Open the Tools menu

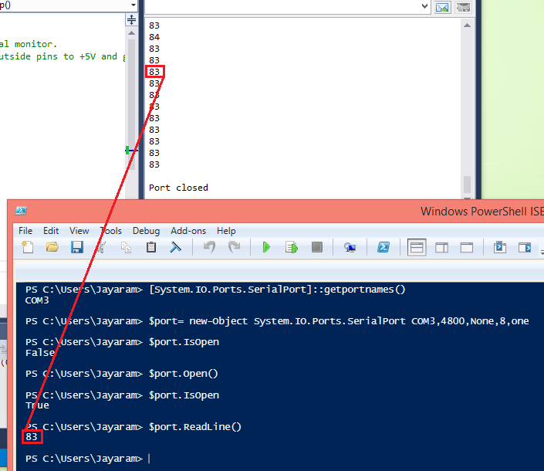point(110,231)
